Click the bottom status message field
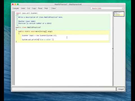Viewport: 135px width, 101px height. point(64,89)
